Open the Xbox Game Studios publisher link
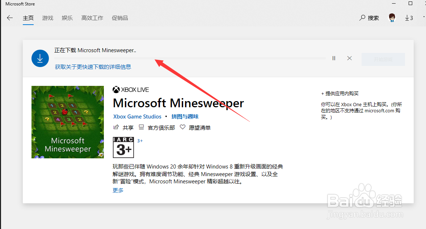The width and height of the screenshot is (426, 229). (137, 116)
